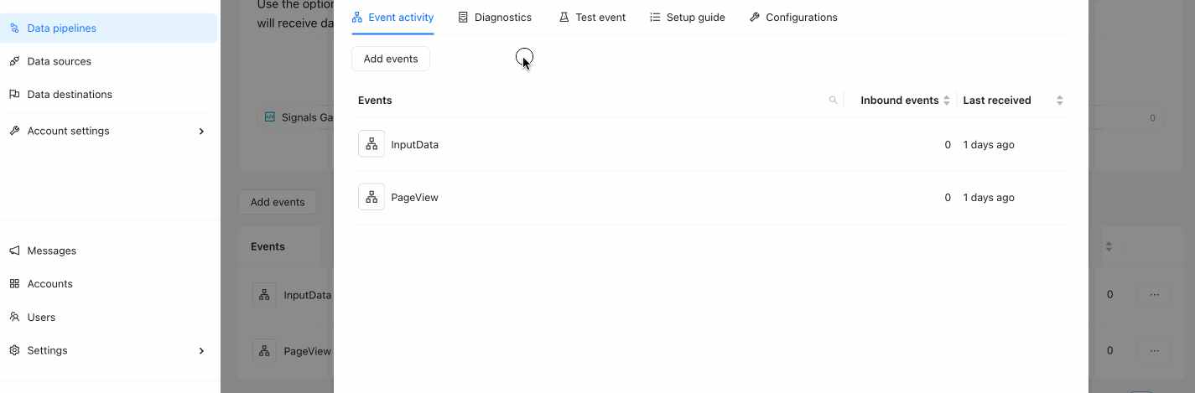This screenshot has width=1195, height=393.
Task: Go to the Configurations tab
Action: 793,18
